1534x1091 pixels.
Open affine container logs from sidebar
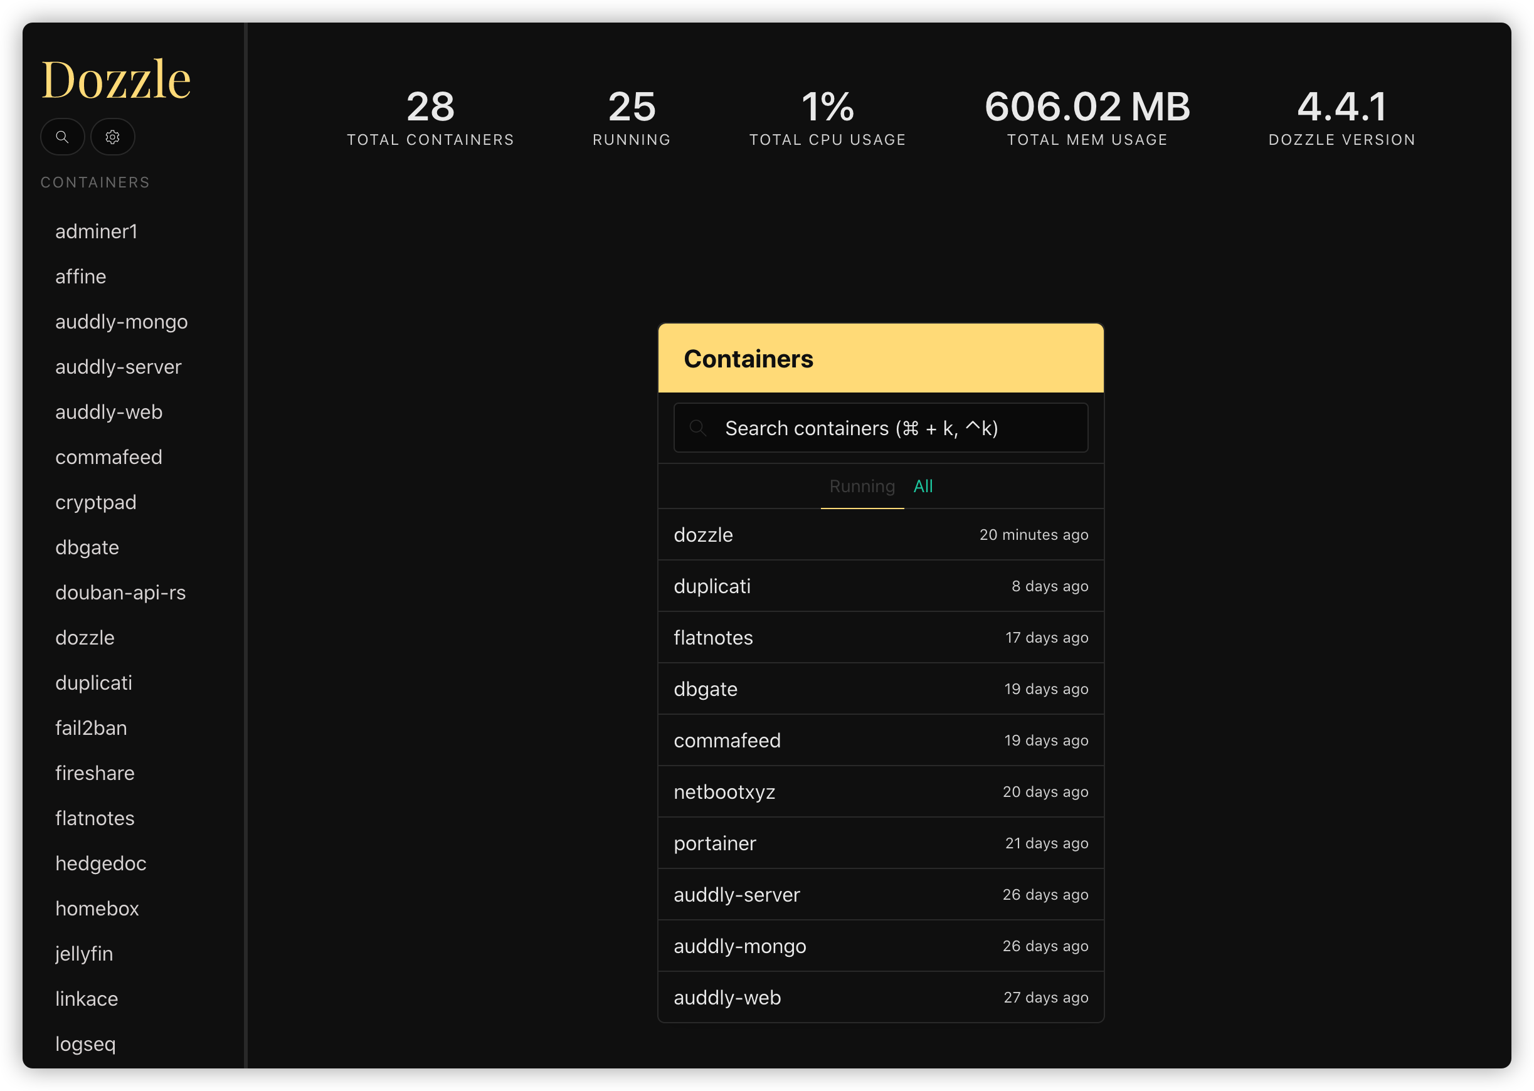81,277
